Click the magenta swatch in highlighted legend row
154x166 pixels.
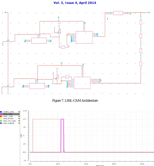1,114
